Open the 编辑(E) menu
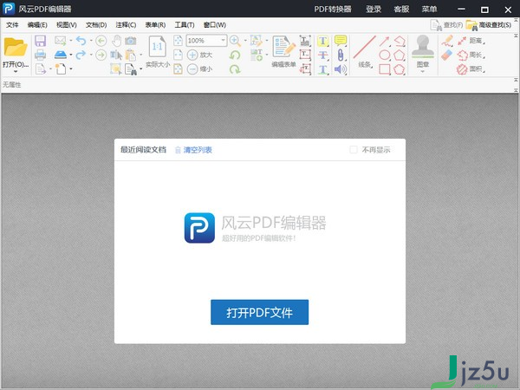The image size is (520, 390). 37,25
